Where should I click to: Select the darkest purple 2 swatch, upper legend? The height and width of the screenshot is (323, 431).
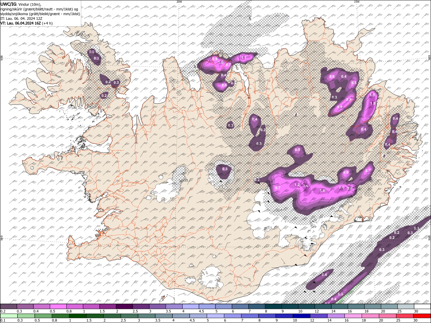[124, 307]
